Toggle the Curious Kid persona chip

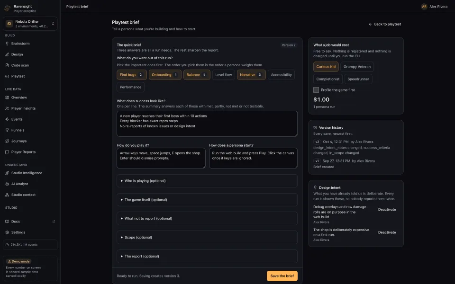(326, 67)
